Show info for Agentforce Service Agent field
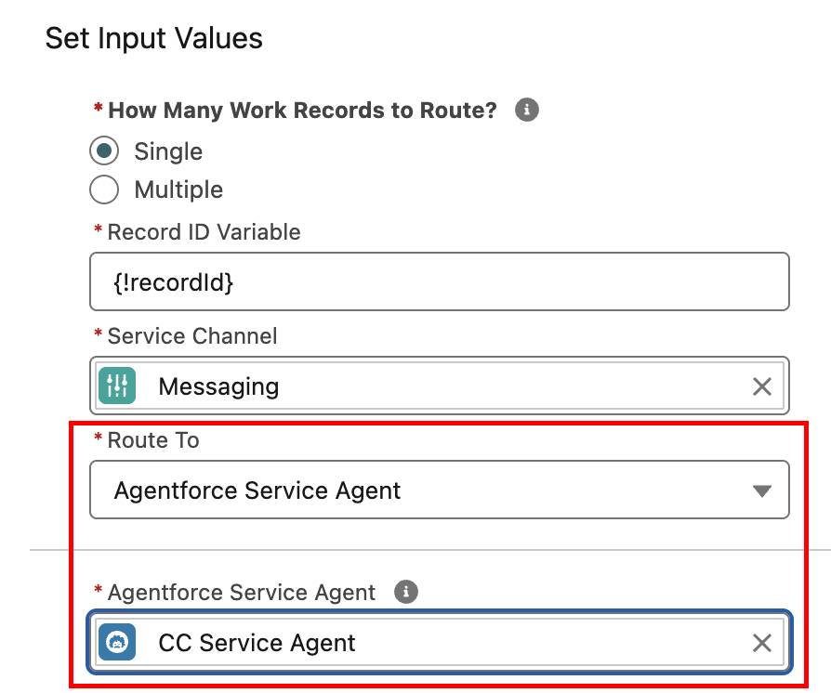The height and width of the screenshot is (693, 831). [x=406, y=591]
